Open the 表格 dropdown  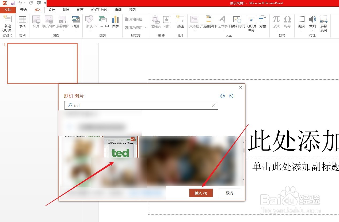(22, 24)
